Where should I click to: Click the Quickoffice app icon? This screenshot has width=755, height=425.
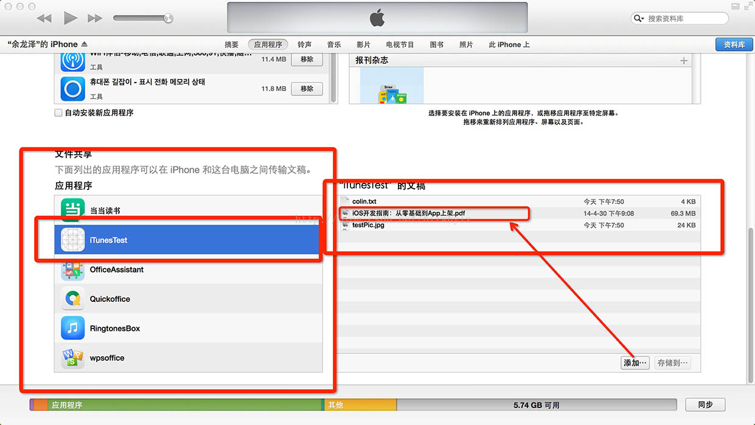[73, 299]
